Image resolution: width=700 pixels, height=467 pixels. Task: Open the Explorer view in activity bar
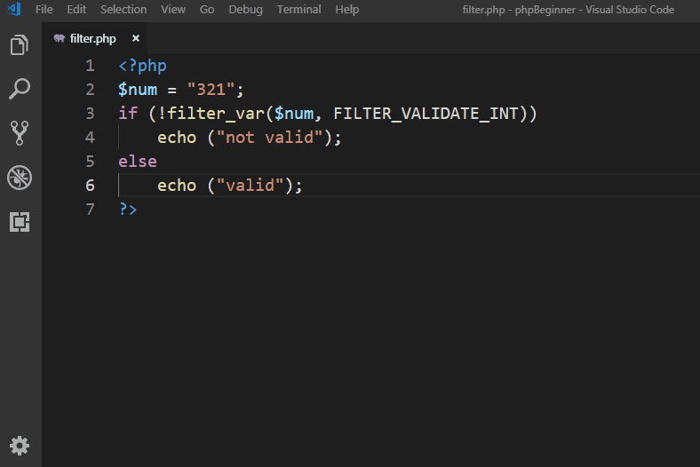(20, 44)
